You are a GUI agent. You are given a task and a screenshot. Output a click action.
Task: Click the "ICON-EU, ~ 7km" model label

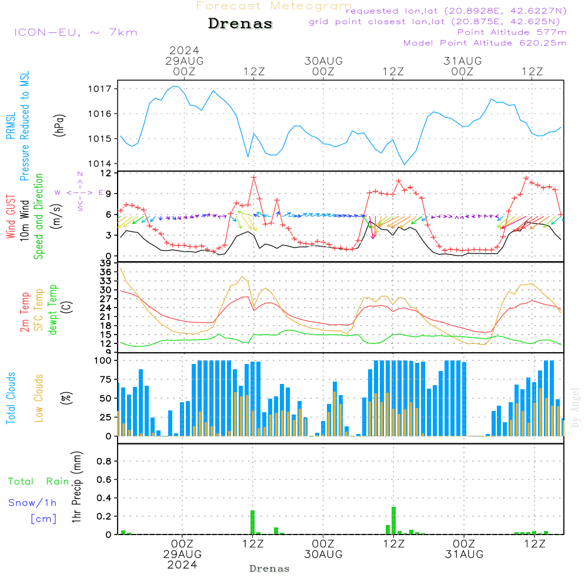point(75,32)
